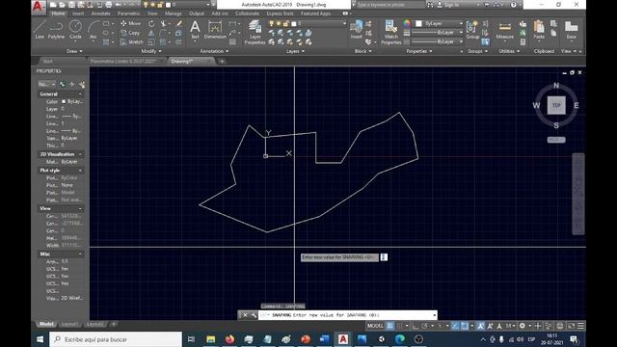Toggle the lightbulb layer on/off icon

271,23
